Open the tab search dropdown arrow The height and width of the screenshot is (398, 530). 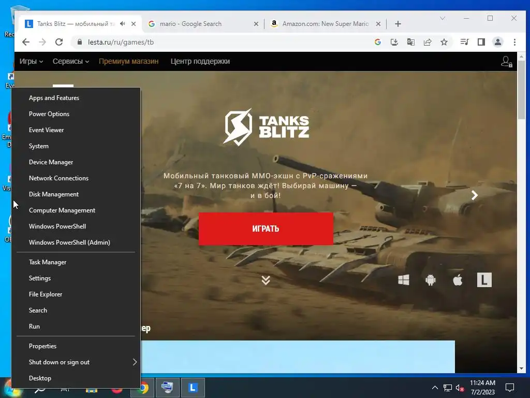pyautogui.click(x=443, y=18)
